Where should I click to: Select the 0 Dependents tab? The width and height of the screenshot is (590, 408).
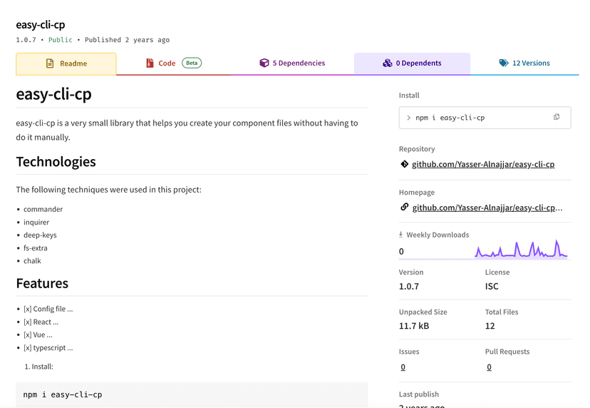coord(412,63)
